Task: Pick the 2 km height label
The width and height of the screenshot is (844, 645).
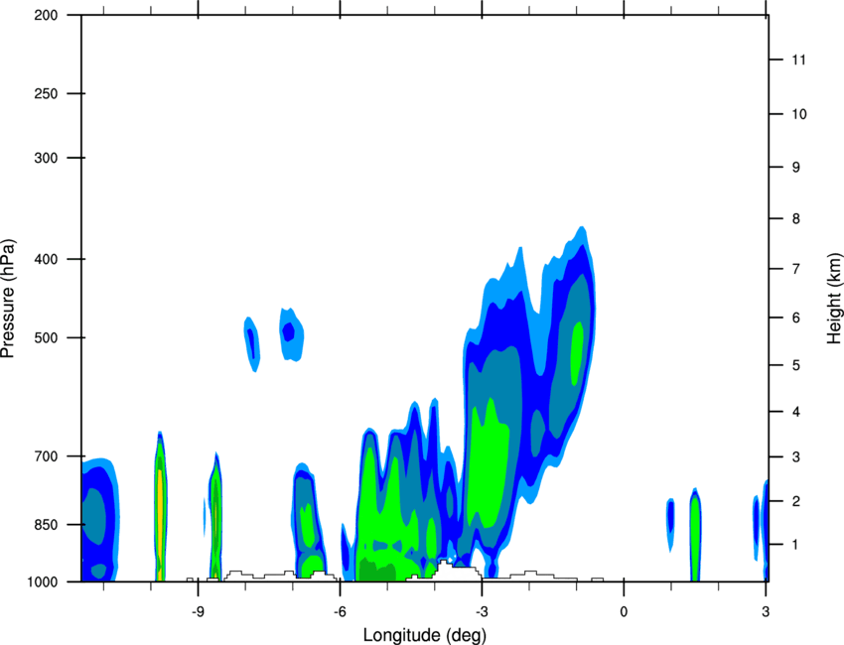Action: point(795,501)
